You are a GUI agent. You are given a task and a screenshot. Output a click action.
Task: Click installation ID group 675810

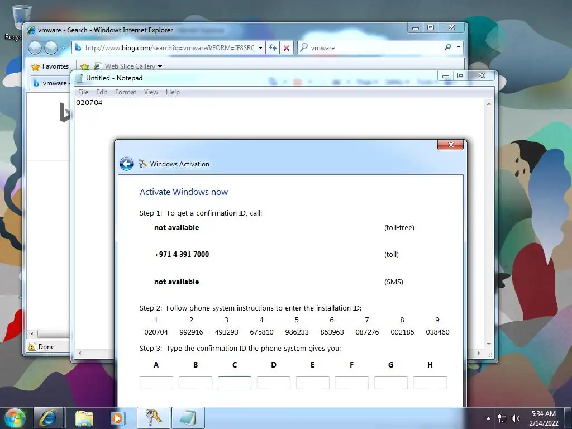(261, 332)
